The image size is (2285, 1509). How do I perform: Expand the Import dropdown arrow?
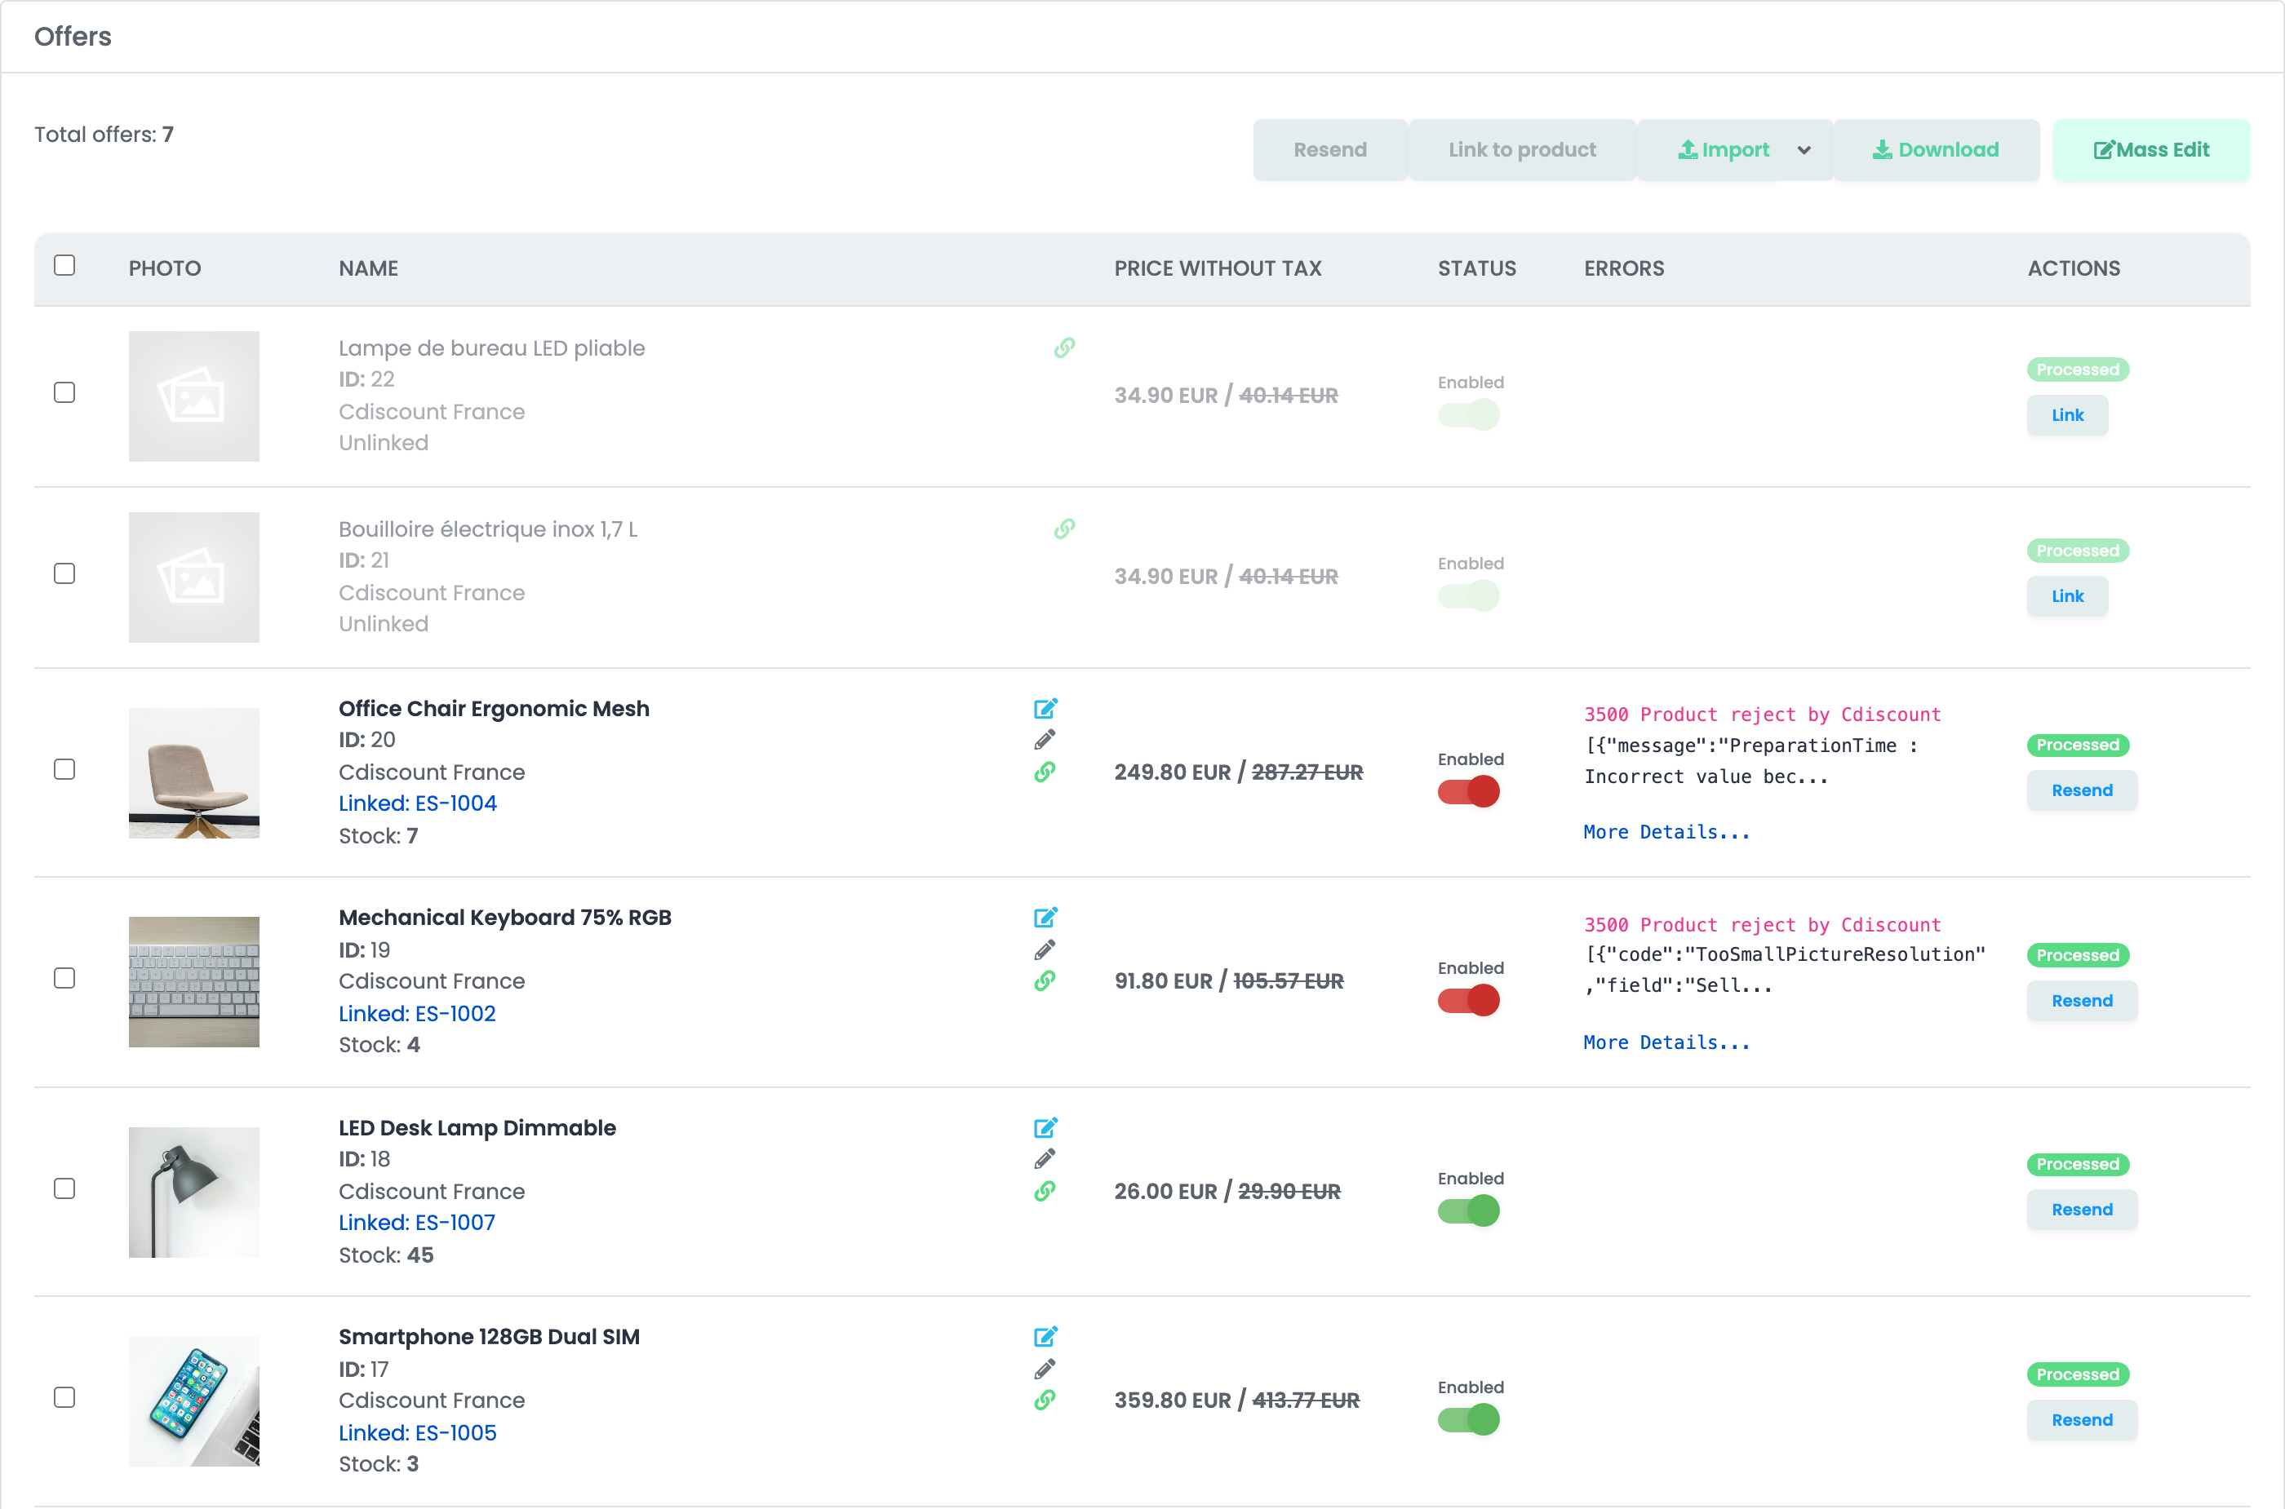coord(1804,150)
